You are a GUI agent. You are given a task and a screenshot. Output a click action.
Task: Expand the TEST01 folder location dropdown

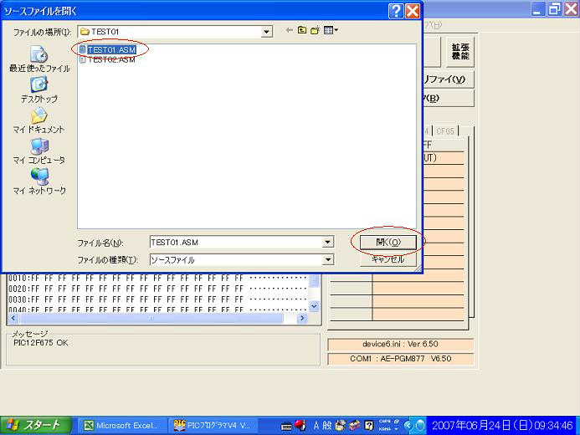(x=267, y=32)
